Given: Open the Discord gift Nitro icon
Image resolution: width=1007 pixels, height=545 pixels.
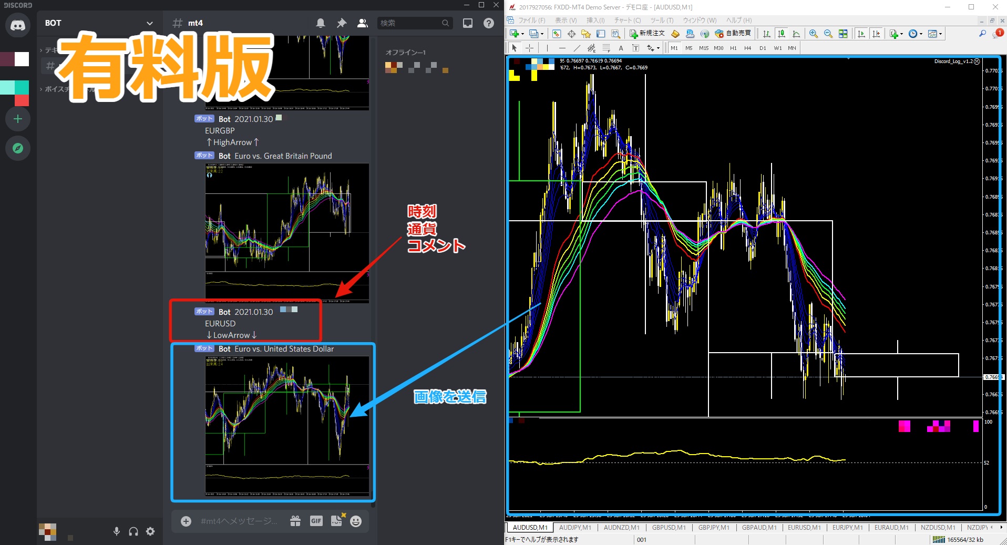Looking at the screenshot, I should point(295,521).
